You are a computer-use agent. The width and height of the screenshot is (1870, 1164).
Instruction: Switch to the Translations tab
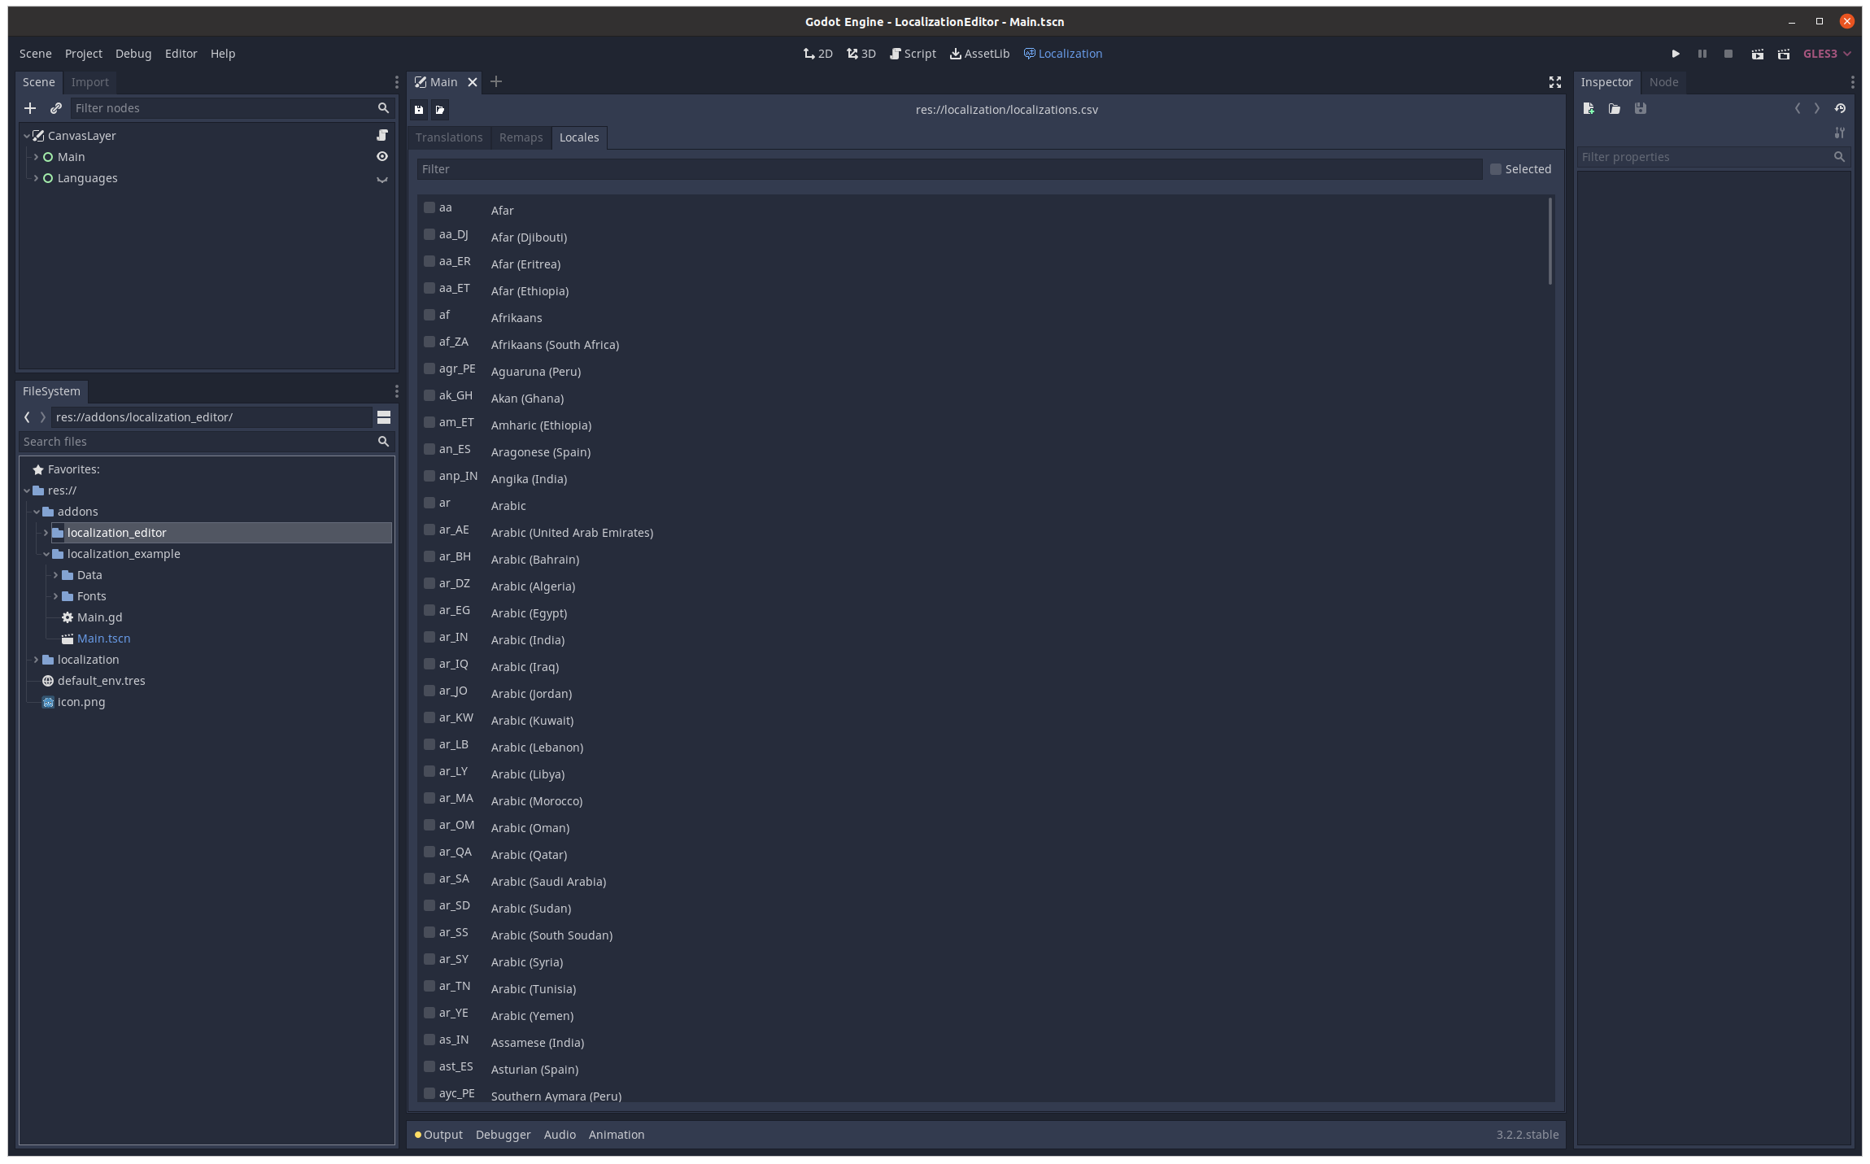(x=449, y=137)
